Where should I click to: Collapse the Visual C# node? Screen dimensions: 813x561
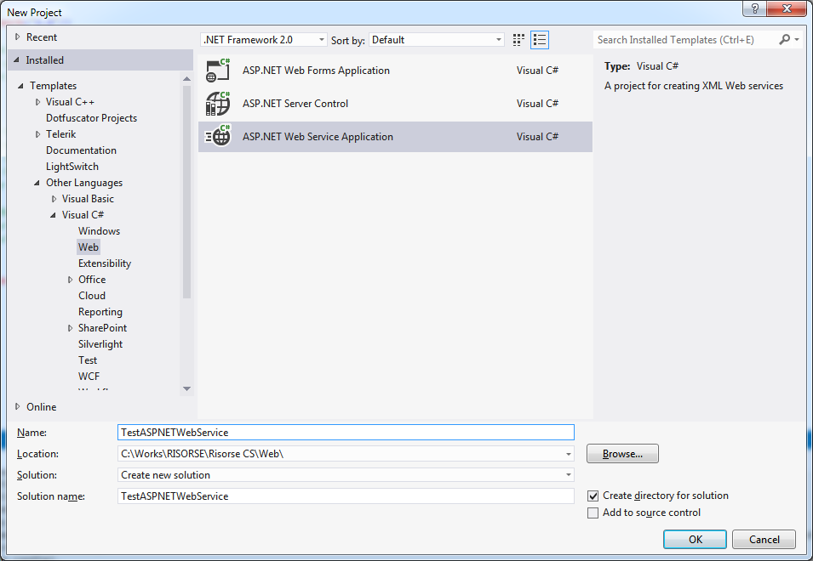(x=53, y=215)
